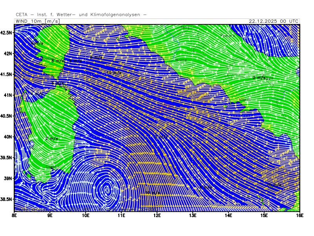
Task: Click the WIND 10m [m/s] title
Action: 38,21
